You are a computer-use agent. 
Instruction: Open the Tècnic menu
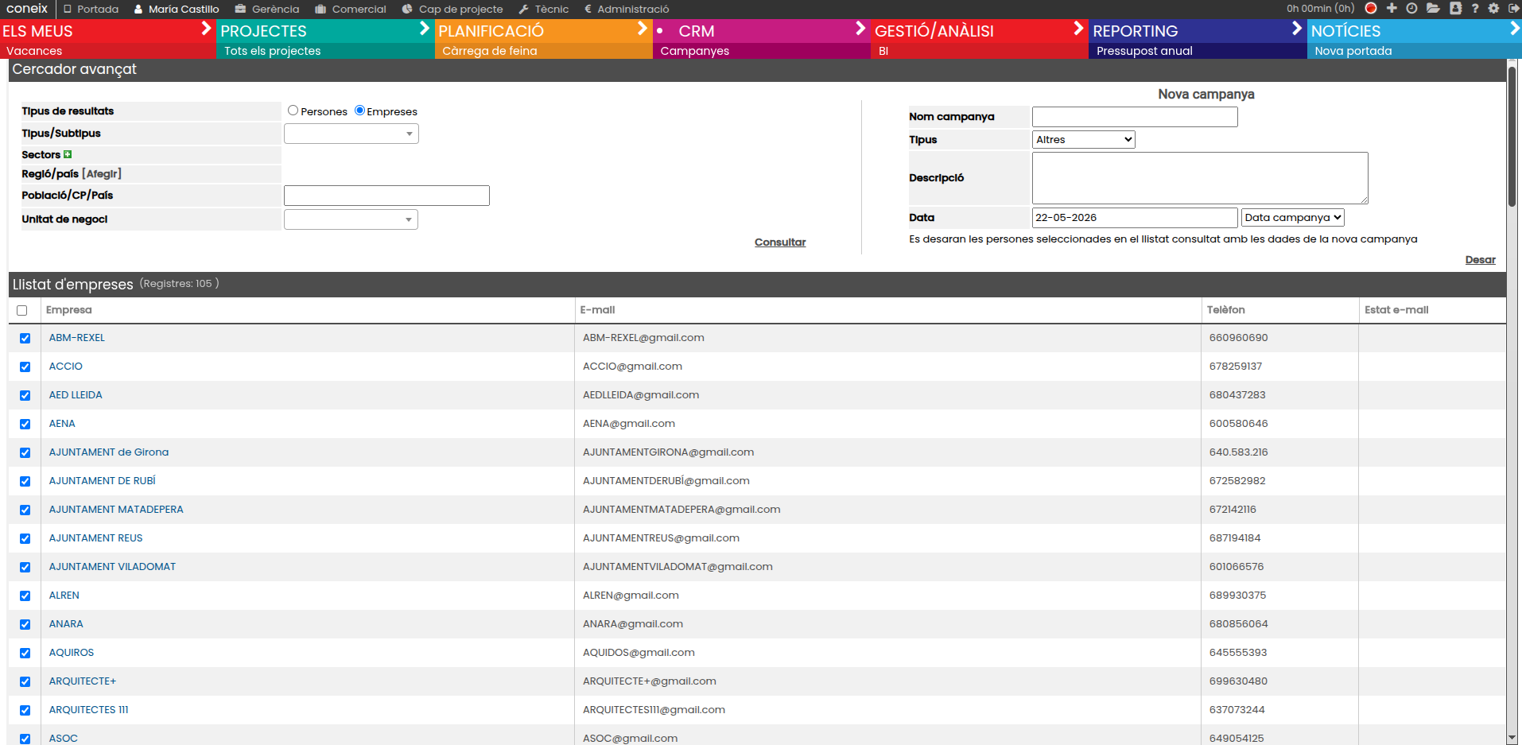tap(544, 9)
